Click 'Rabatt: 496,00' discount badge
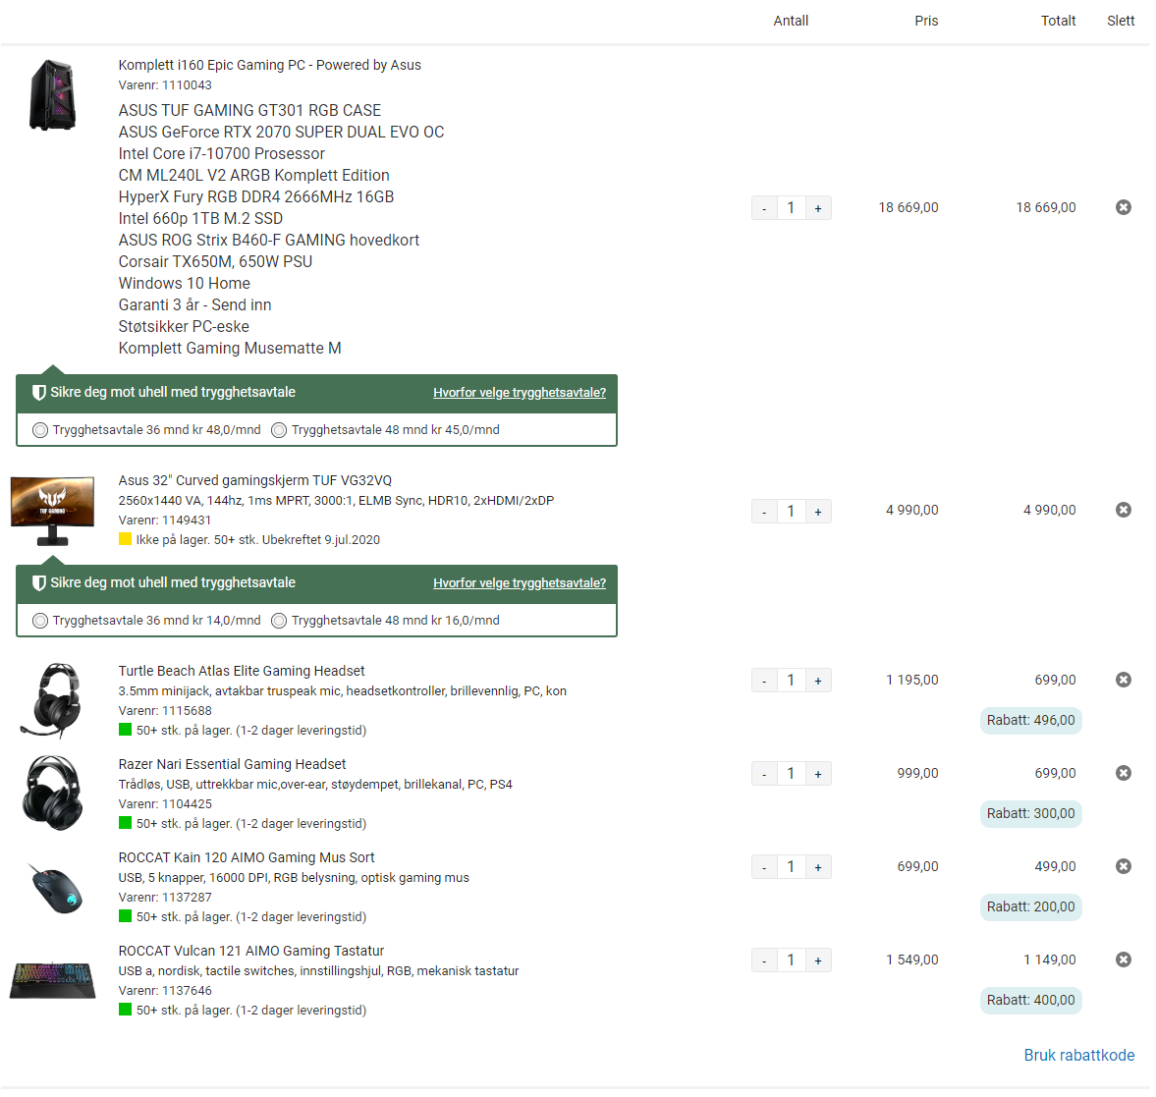The height and width of the screenshot is (1097, 1156). click(x=1030, y=720)
